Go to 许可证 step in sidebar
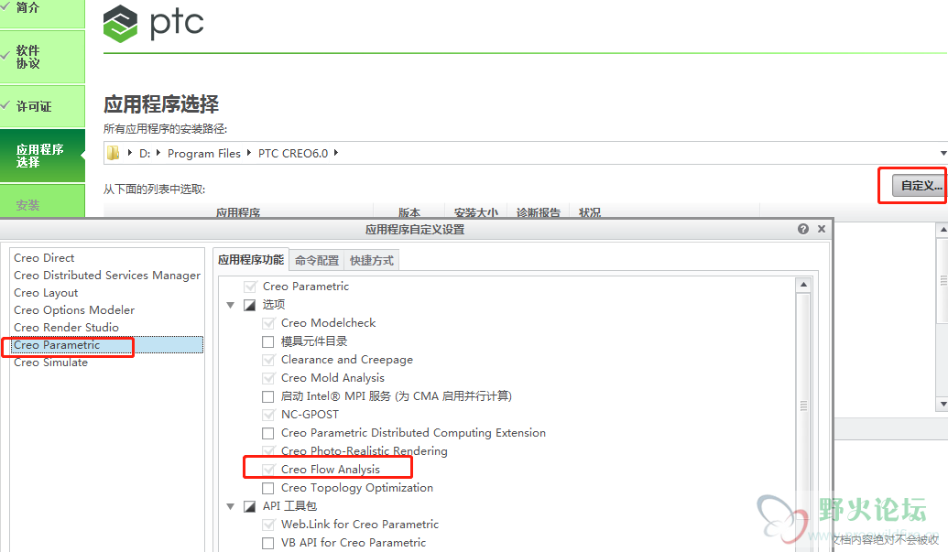 click(42, 106)
